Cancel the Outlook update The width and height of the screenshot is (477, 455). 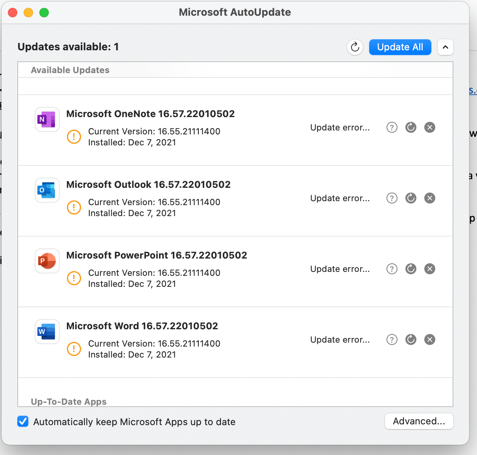click(x=430, y=198)
